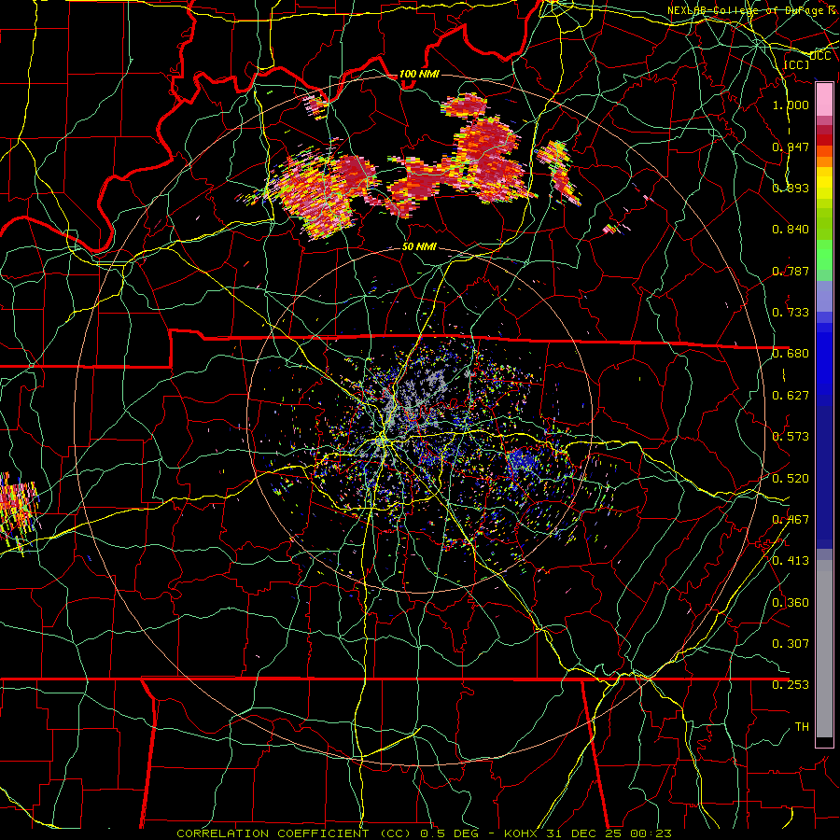Click the DCC label above the scale

coord(820,56)
